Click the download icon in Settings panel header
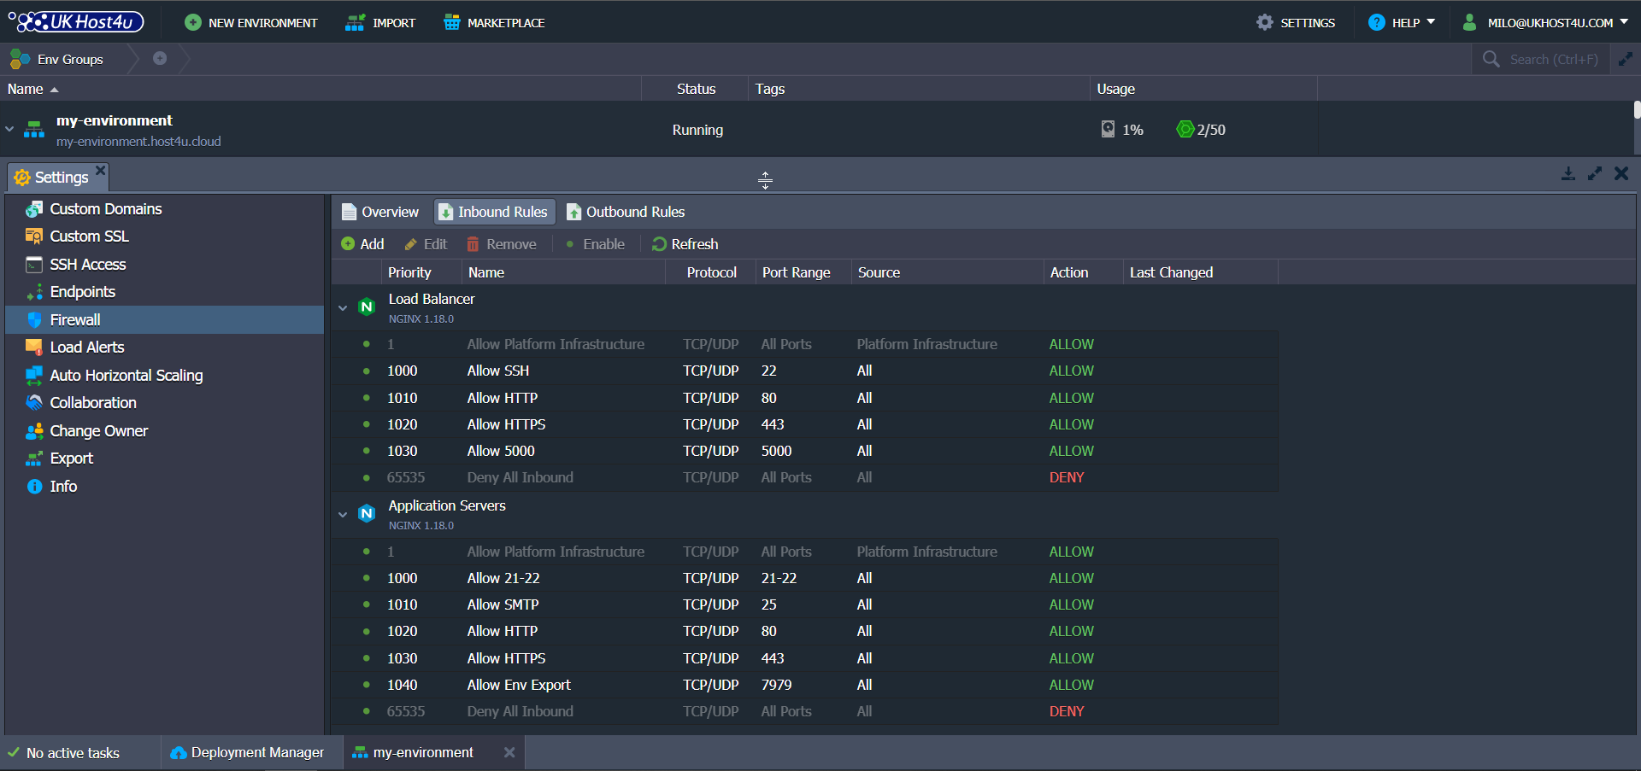This screenshot has width=1641, height=771. tap(1568, 173)
